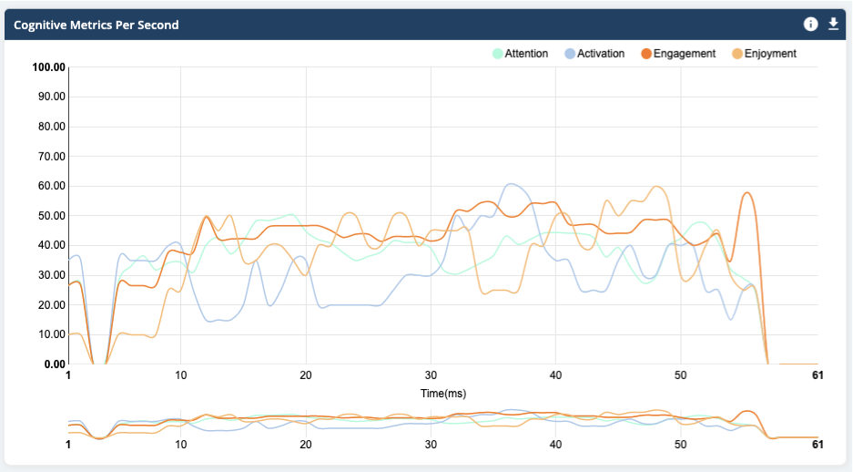
Task: Click the Activation peak near 36 seconds
Action: point(511,184)
